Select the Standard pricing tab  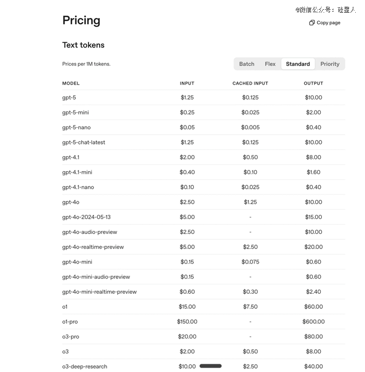(x=298, y=64)
